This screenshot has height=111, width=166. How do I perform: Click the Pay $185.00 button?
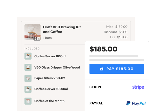point(117,69)
